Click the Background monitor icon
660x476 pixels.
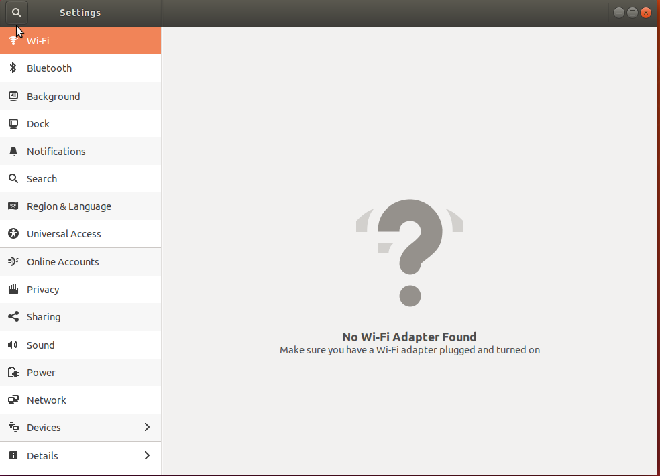point(13,97)
